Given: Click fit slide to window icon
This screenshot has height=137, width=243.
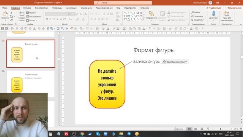Looking at the screenshot, I should (241, 129).
